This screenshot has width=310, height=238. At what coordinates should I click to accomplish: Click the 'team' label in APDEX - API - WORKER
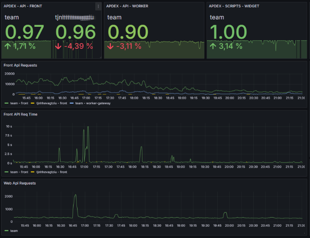click(x=114, y=17)
